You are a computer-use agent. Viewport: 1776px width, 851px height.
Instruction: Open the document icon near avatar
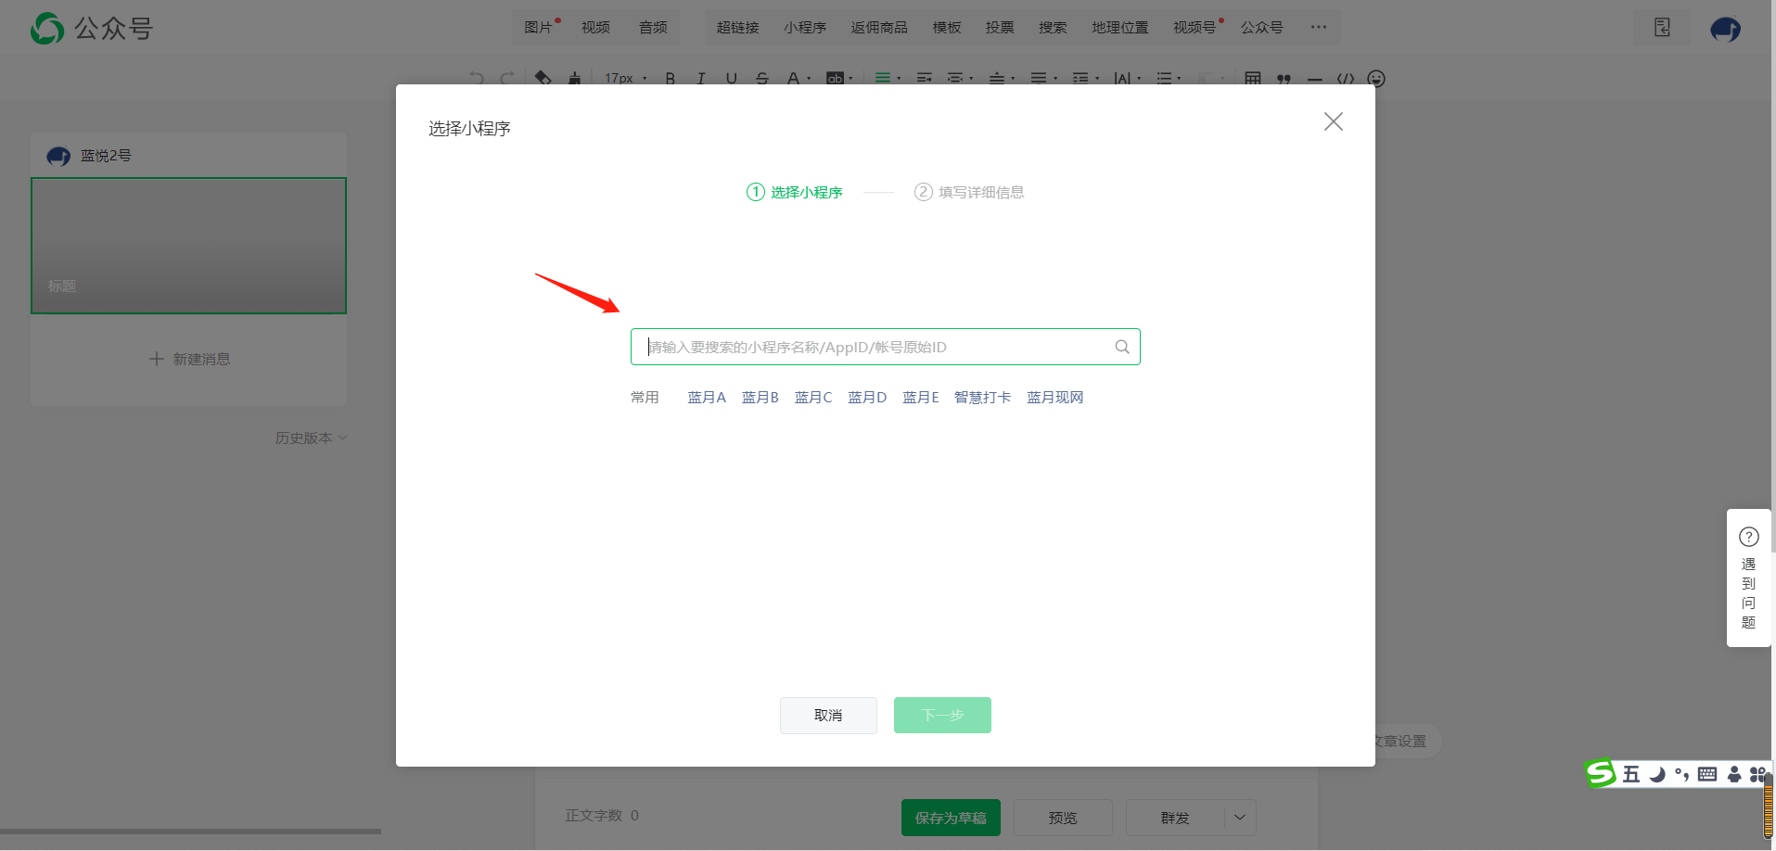pos(1662,28)
